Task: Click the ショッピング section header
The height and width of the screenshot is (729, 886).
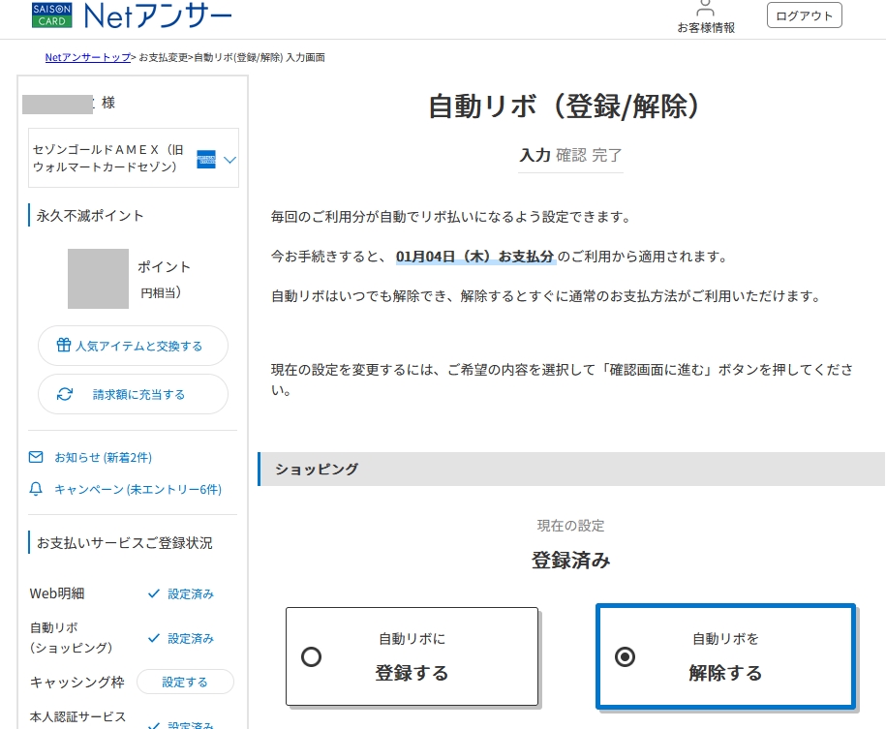Action: tap(571, 469)
